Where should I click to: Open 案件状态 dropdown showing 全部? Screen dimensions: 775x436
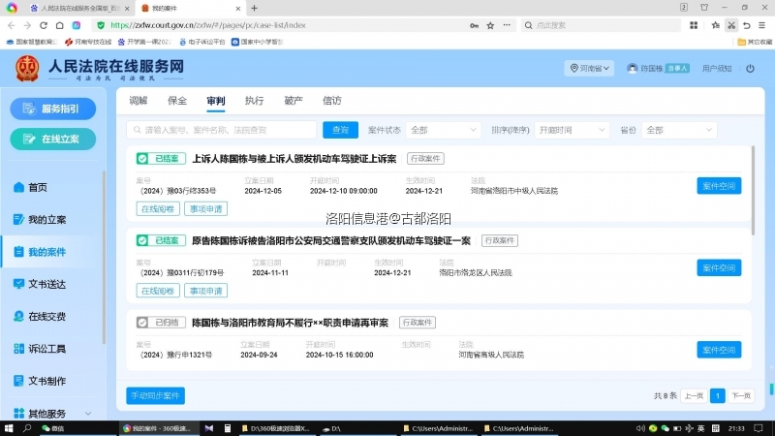tap(444, 130)
